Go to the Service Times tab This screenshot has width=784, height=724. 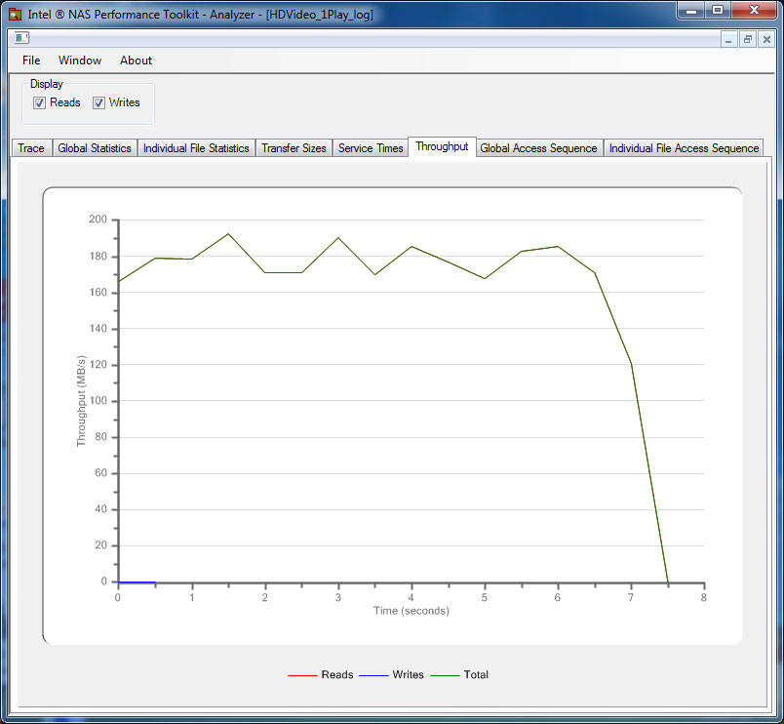point(371,148)
